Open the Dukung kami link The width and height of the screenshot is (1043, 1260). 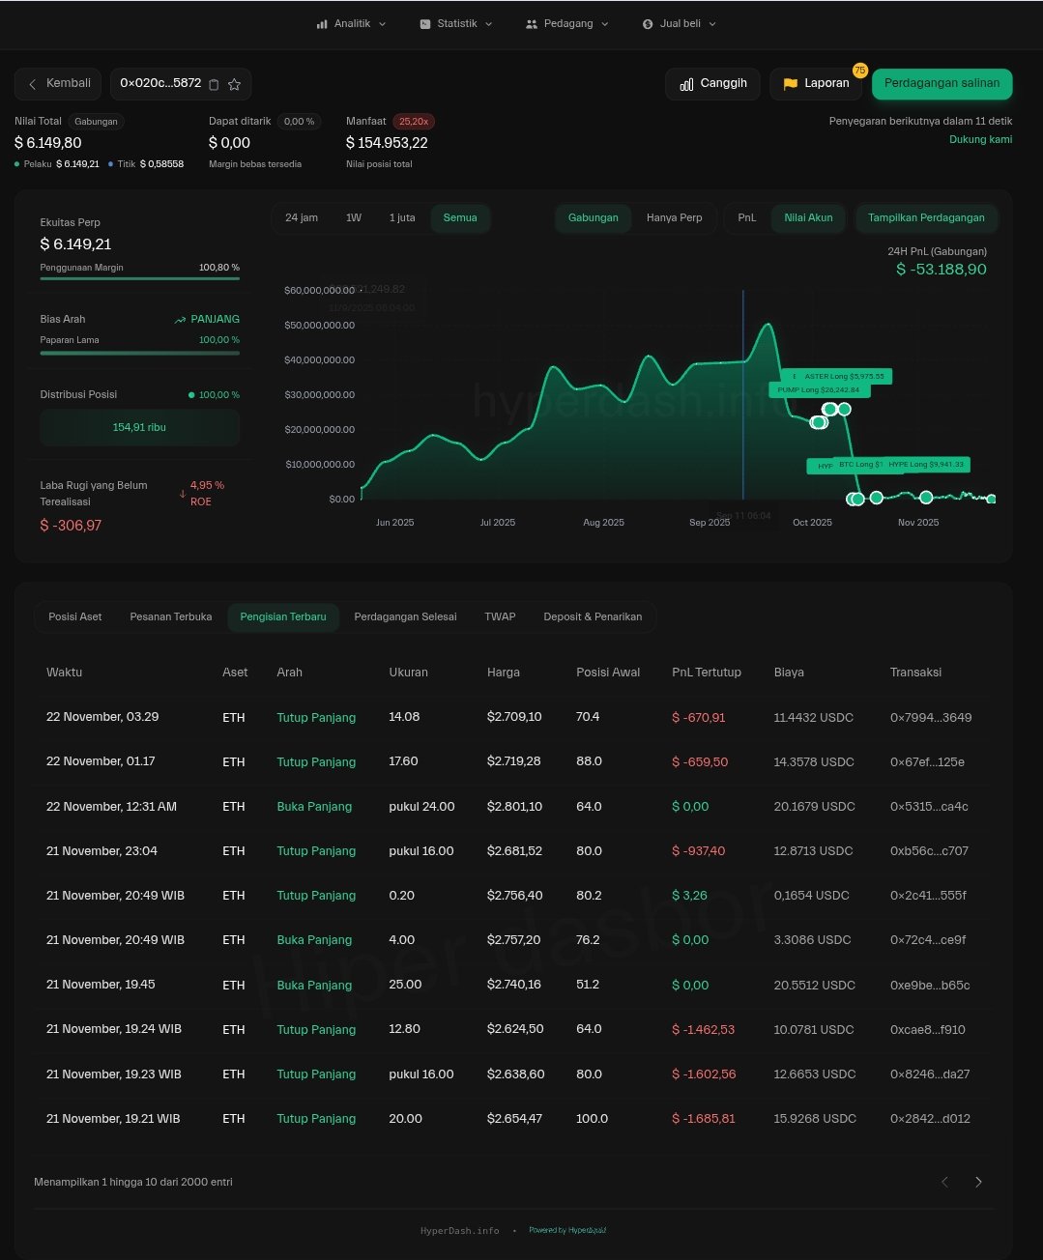point(980,140)
